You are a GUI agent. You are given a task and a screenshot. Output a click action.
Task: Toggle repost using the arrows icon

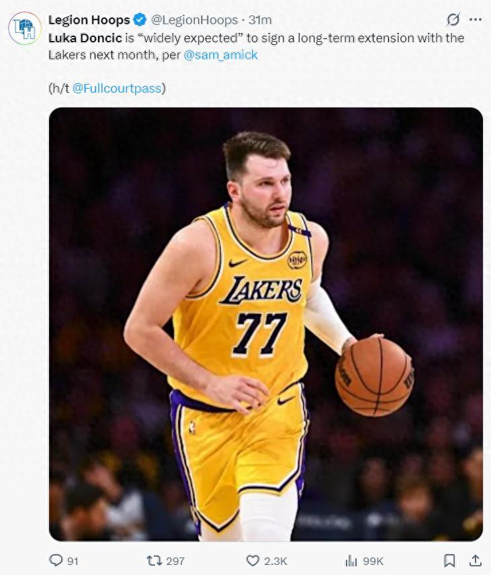click(154, 560)
